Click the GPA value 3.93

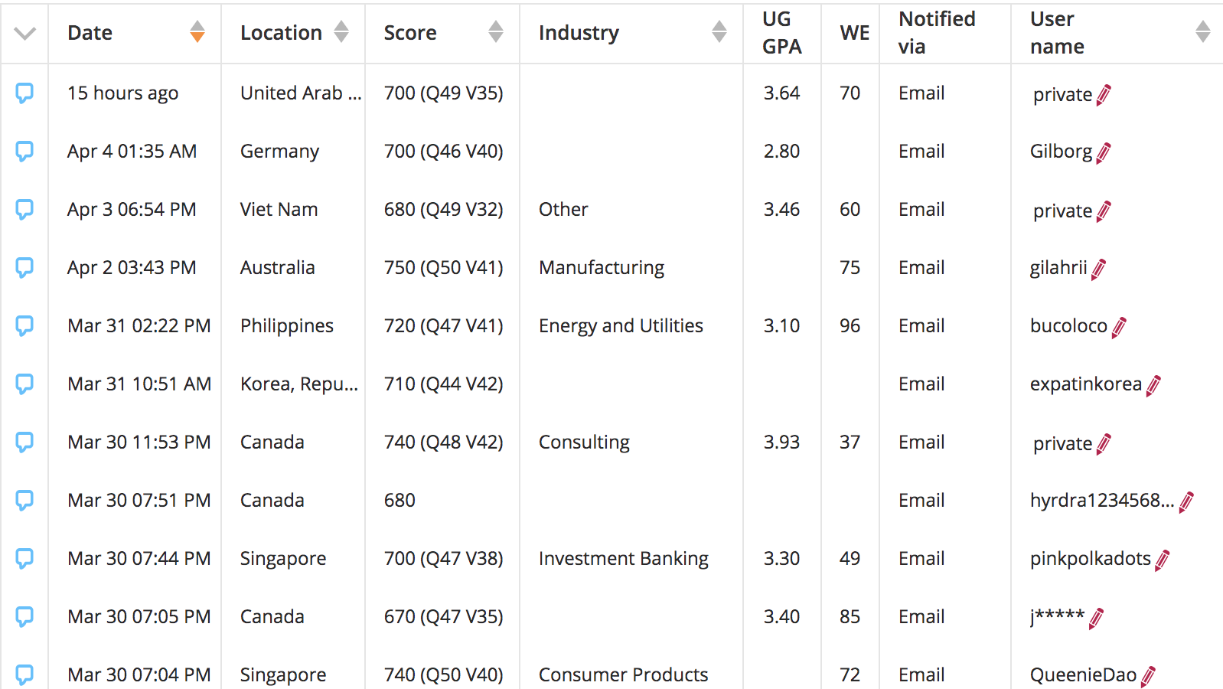pyautogui.click(x=781, y=442)
